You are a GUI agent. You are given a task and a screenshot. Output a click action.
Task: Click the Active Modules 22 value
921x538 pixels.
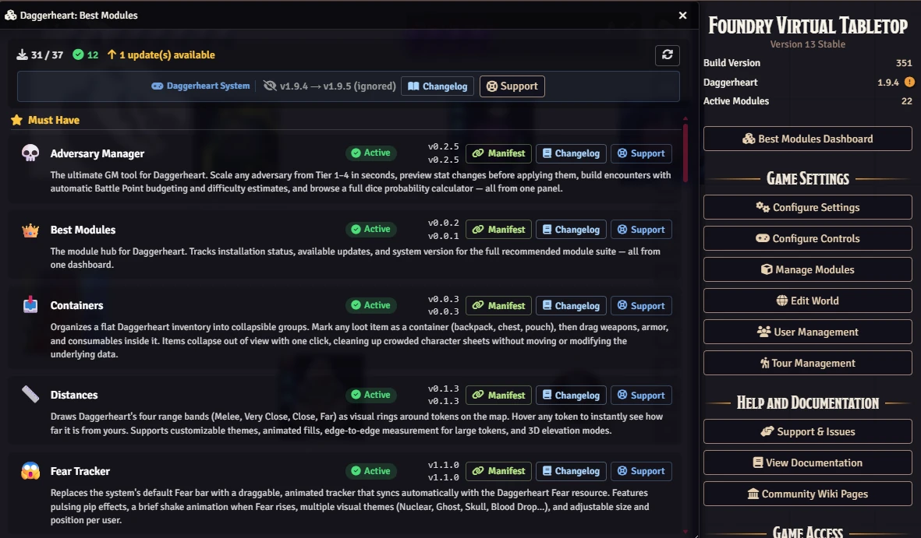(907, 101)
